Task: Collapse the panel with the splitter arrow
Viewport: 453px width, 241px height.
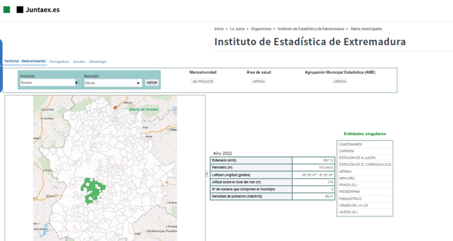Action: tap(207, 174)
